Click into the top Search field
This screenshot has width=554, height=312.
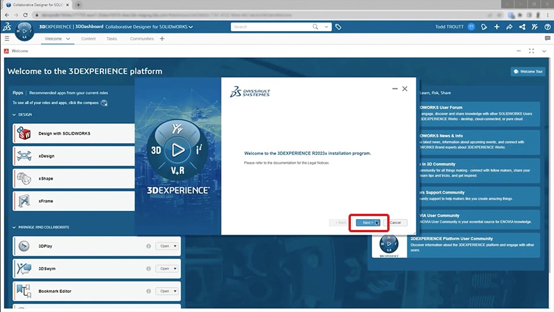point(271,27)
